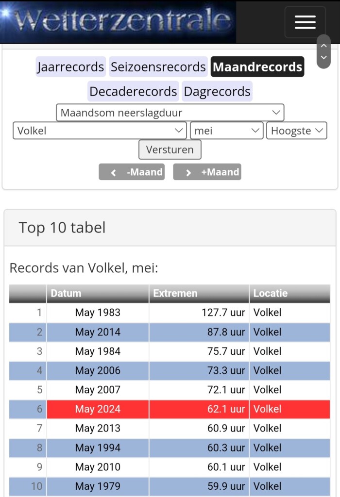Image resolution: width=340 pixels, height=497 pixels.
Task: Open the Volkel station dropdown
Action: [100, 131]
